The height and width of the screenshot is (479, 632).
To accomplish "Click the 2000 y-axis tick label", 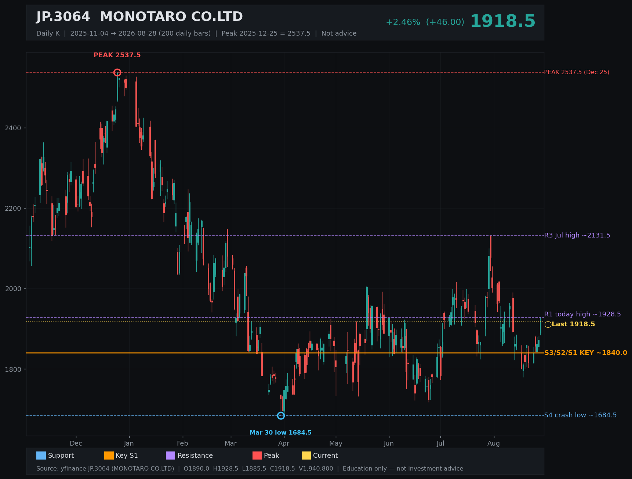I will (13, 289).
